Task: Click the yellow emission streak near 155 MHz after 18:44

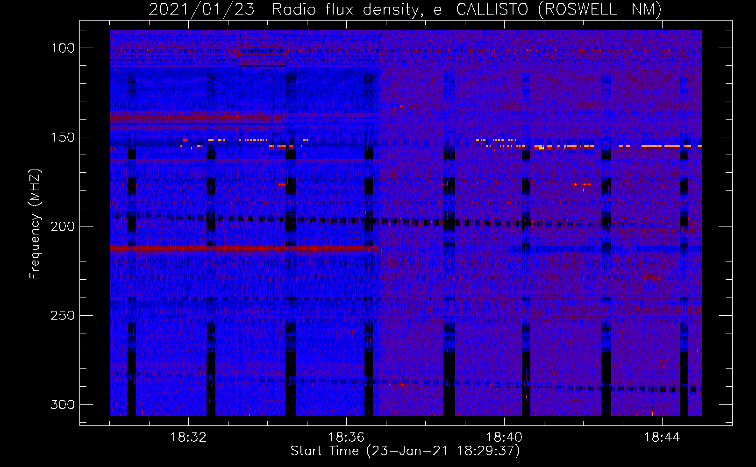Action: pyautogui.click(x=671, y=146)
